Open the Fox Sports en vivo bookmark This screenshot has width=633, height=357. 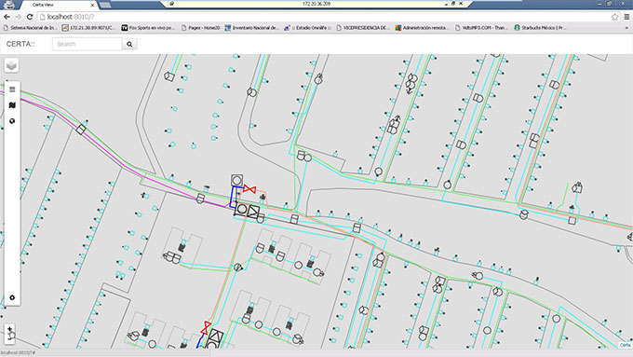[x=148, y=28]
